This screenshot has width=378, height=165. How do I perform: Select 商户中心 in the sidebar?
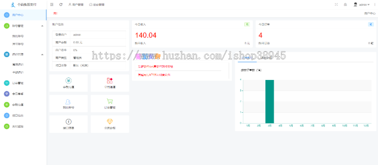pyautogui.click(x=23, y=15)
